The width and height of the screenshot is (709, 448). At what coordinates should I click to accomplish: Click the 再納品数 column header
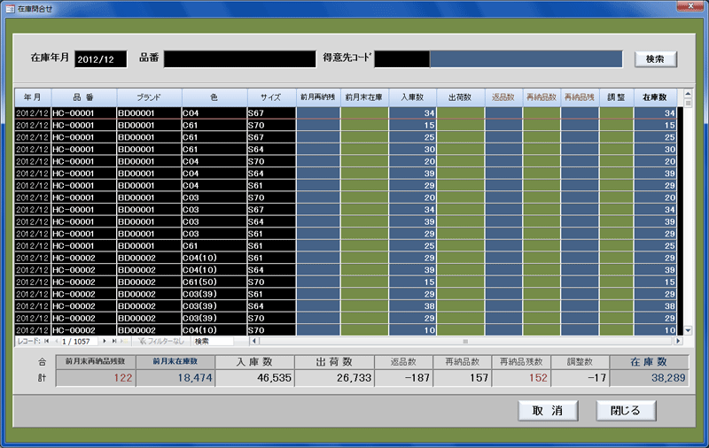pyautogui.click(x=541, y=97)
